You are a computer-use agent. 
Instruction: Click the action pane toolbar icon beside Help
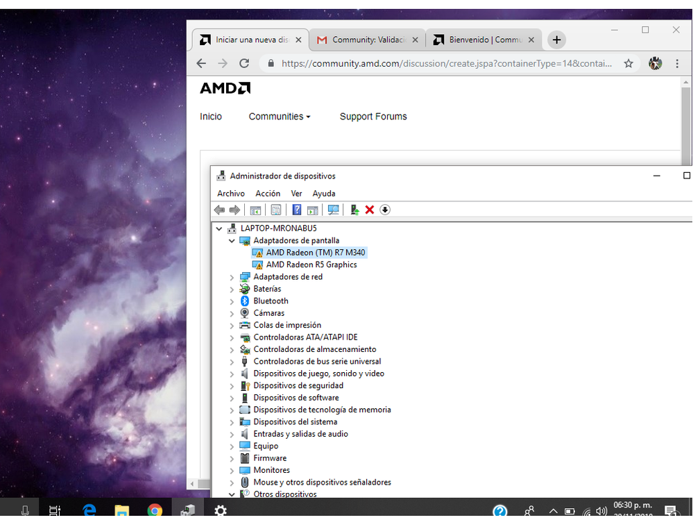[x=312, y=210]
